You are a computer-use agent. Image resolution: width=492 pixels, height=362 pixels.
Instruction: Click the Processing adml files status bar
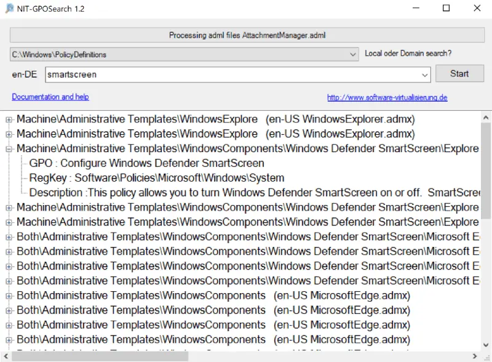[x=247, y=35]
